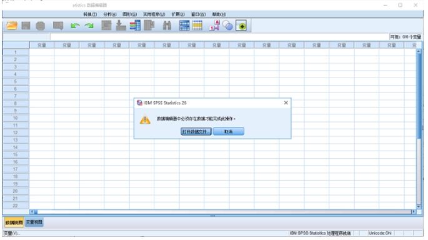Click the open folder icon in toolbar
Image resolution: width=428 pixels, height=240 pixels.
click(x=12, y=26)
